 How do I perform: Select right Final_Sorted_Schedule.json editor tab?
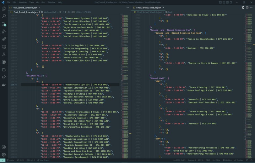coord(148,8)
